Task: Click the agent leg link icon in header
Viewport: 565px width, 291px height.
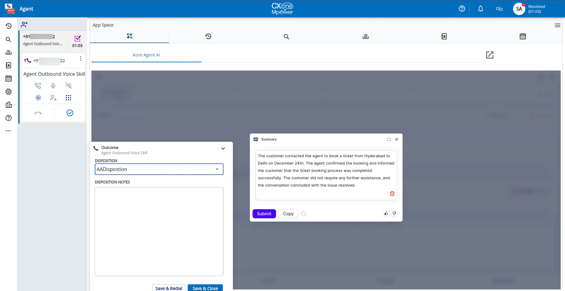Action: tap(499, 9)
